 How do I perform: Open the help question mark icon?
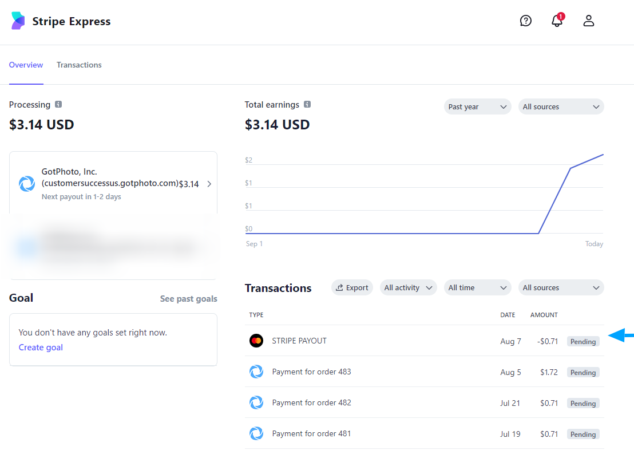(x=526, y=21)
